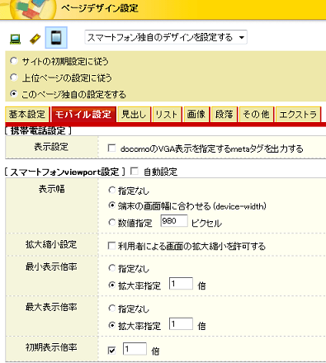Select サイトの初期設定に従う radio button
The height and width of the screenshot is (363, 326).
click(x=14, y=60)
